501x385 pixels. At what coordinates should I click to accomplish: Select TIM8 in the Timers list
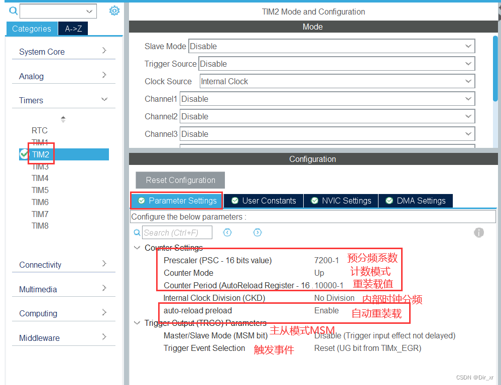tap(40, 226)
